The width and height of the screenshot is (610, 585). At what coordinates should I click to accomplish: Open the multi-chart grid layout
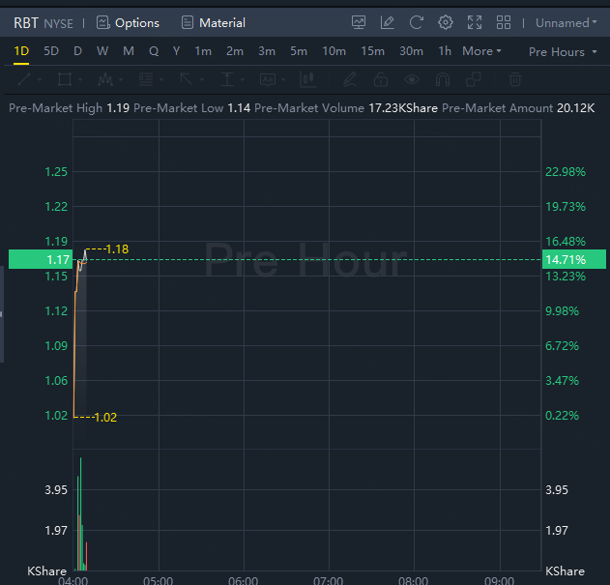[x=504, y=22]
